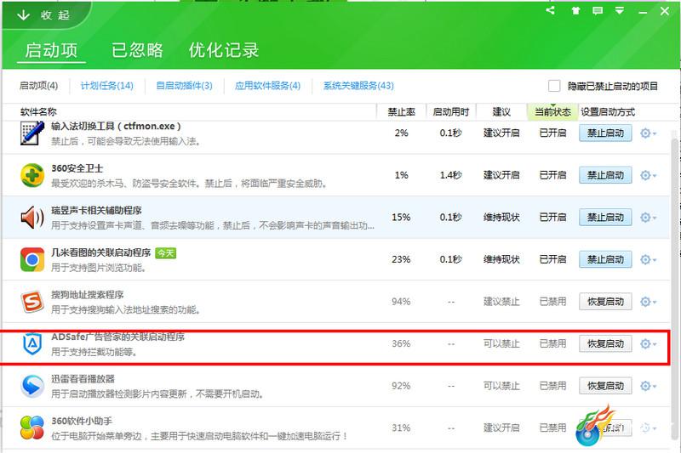
Task: Switch to 已忽略 main tab
Action: click(x=137, y=50)
